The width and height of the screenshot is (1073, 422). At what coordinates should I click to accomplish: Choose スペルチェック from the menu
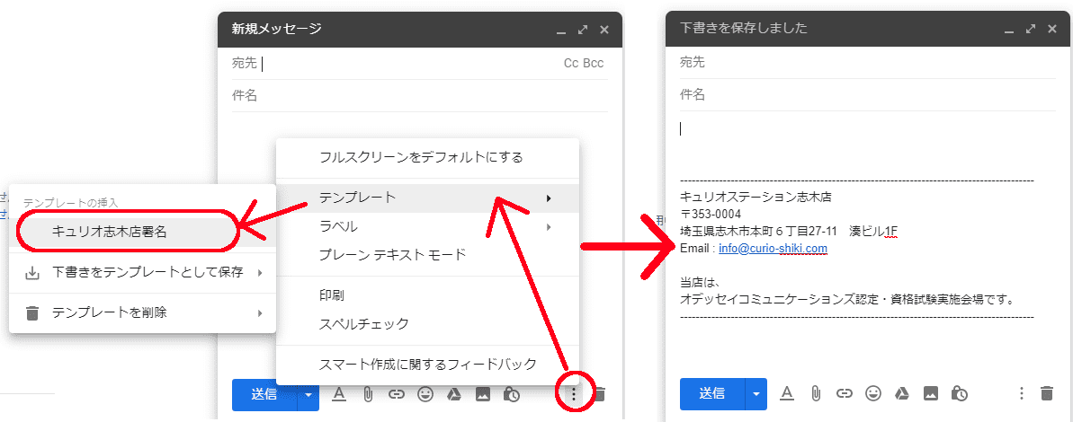[427, 324]
